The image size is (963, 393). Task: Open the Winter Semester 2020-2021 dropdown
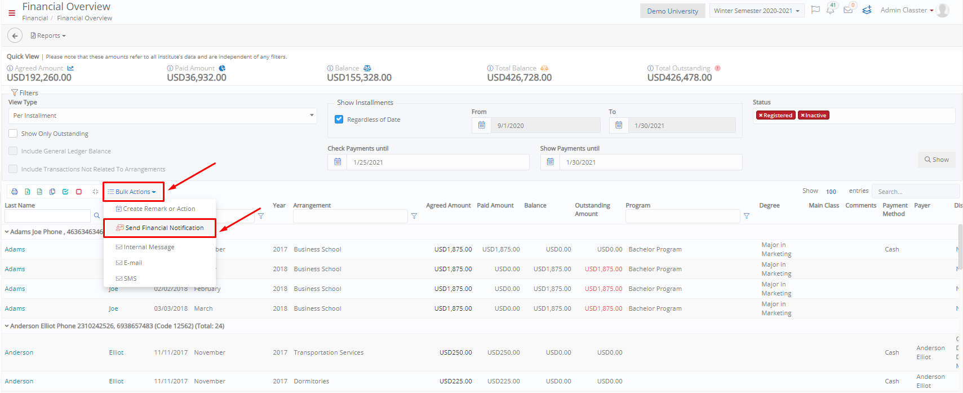click(x=757, y=11)
